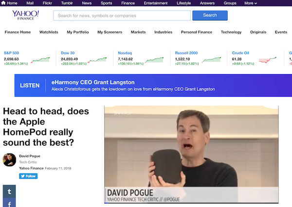Screen dimensions: 292x207
Task: Click the Twitter Follow button
Action: (x=28, y=176)
